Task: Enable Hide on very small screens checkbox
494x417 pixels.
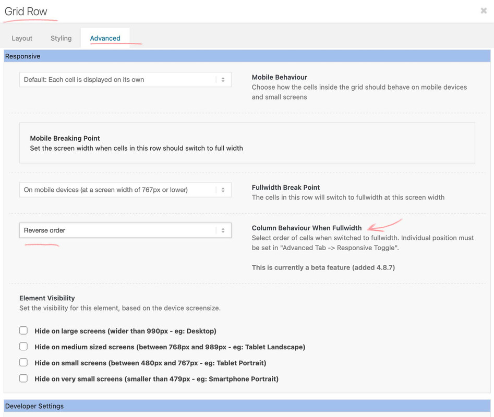Action: 23,378
